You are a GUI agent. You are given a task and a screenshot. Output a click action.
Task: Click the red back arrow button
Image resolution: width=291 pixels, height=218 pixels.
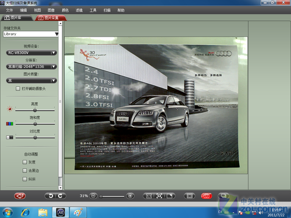20,196
